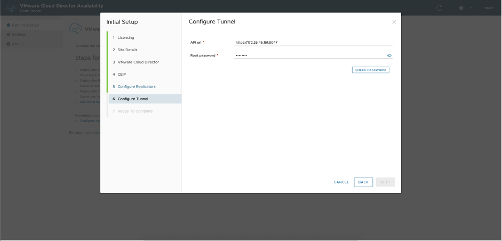Close the Initial Setup dialog
Image resolution: width=502 pixels, height=241 pixels.
[394, 22]
